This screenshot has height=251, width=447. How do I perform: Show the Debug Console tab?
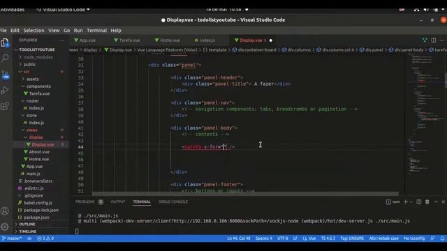pyautogui.click(x=173, y=201)
